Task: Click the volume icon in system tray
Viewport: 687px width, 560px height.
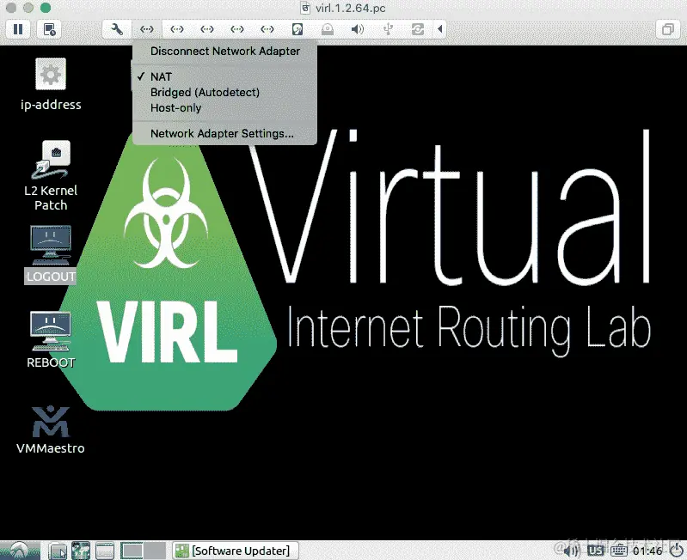Action: pyautogui.click(x=571, y=551)
